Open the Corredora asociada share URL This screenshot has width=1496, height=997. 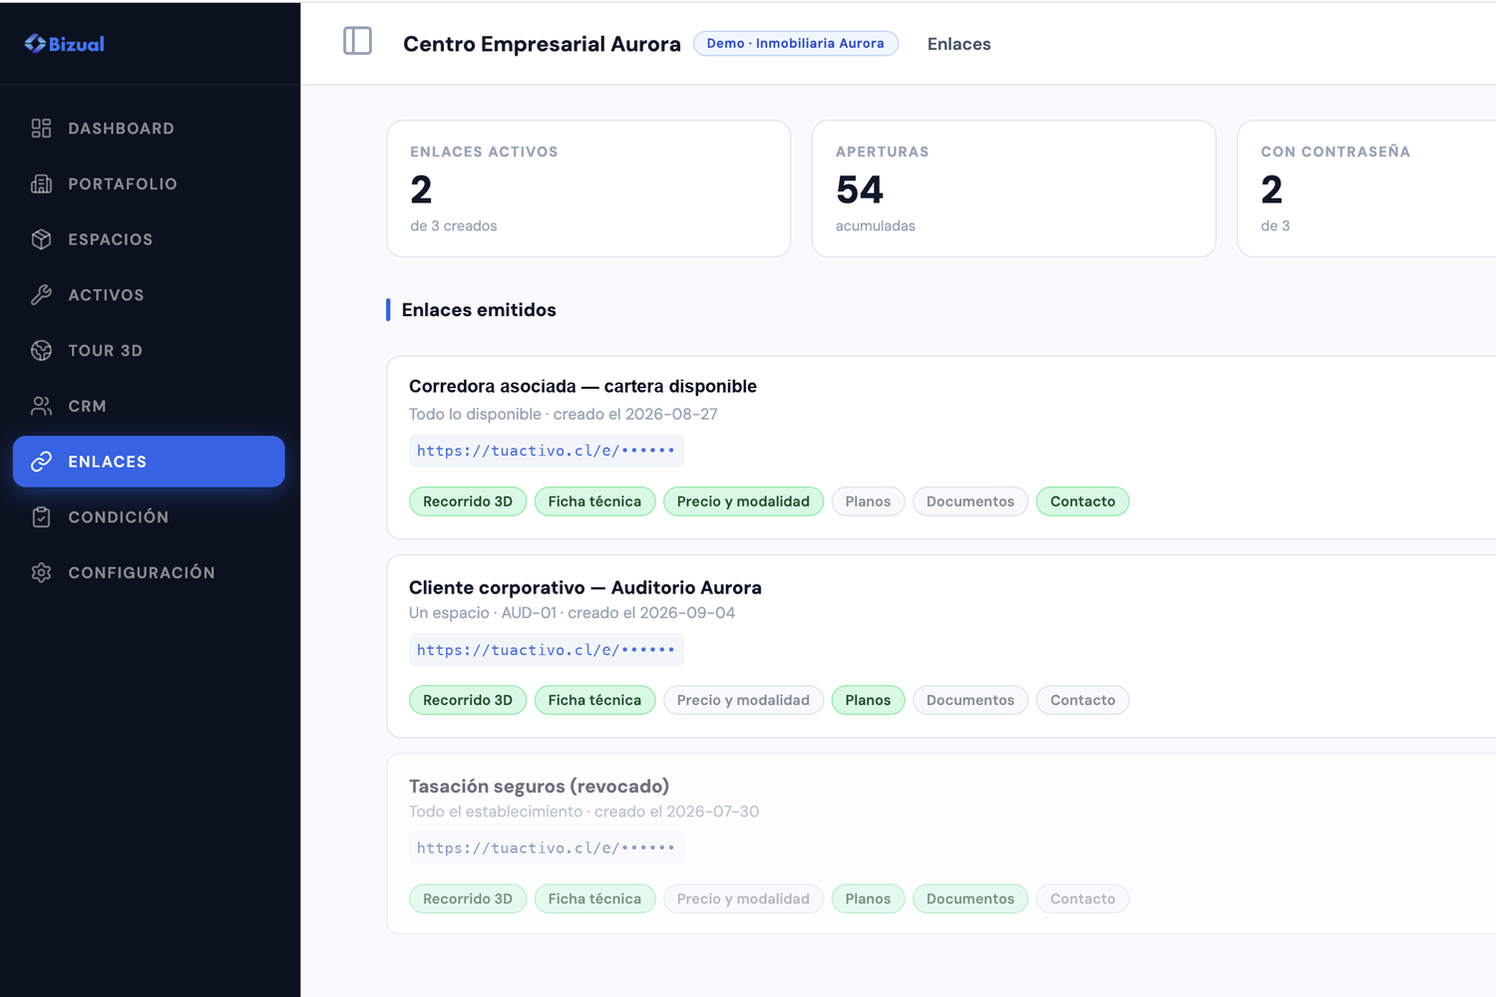(x=546, y=451)
